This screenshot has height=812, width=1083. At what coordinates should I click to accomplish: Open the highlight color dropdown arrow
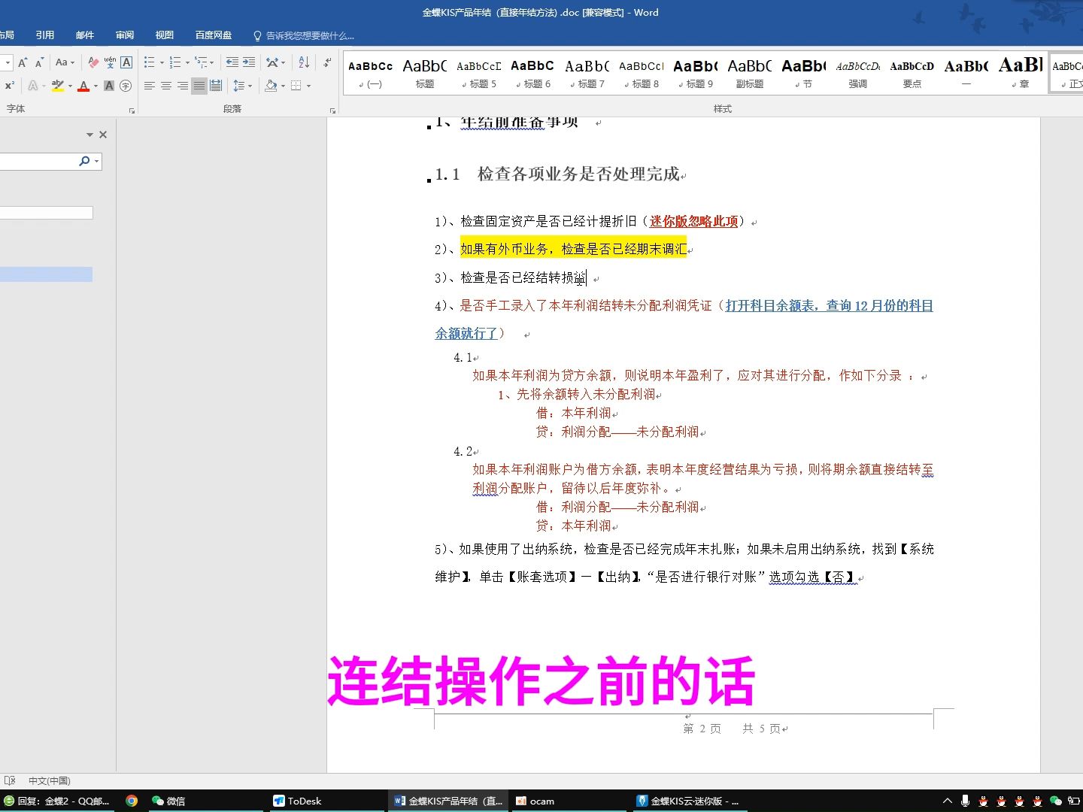tap(70, 86)
